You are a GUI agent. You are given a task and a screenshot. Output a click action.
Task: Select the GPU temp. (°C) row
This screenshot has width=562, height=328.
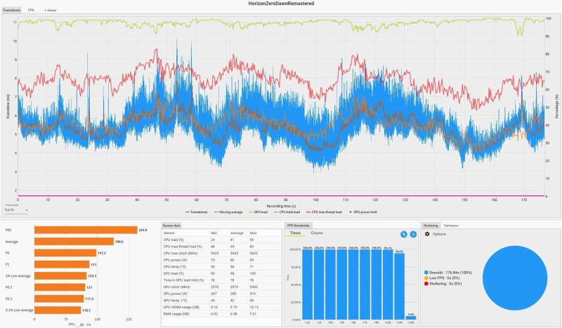coord(221,301)
